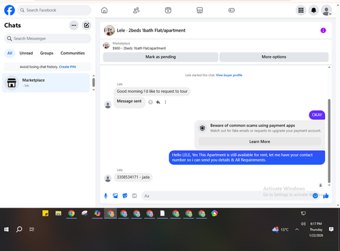Screen dimensions: 340x251
Task: Switch to the Communities tab
Action: tap(73, 53)
